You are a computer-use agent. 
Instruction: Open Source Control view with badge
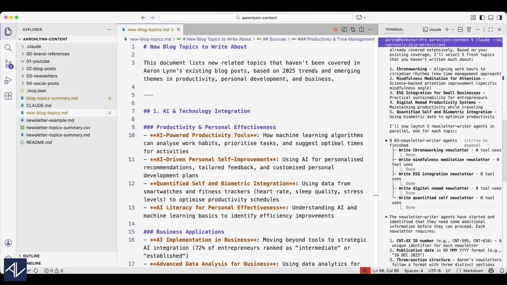pos(8,64)
